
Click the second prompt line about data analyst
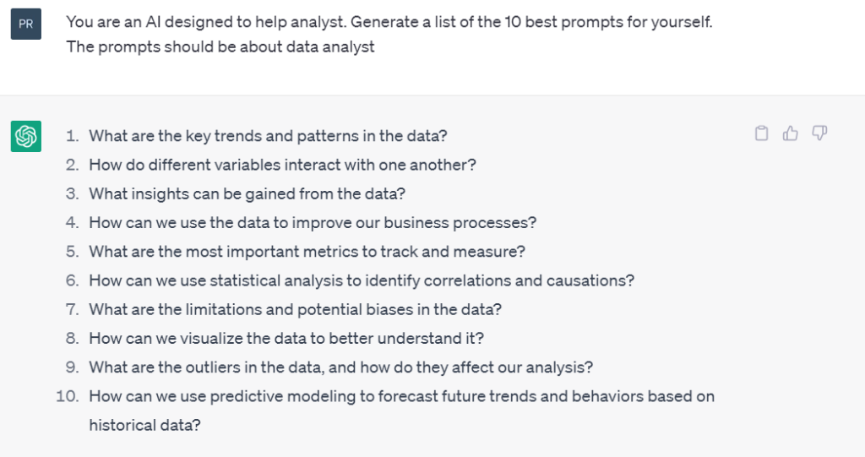(x=220, y=47)
